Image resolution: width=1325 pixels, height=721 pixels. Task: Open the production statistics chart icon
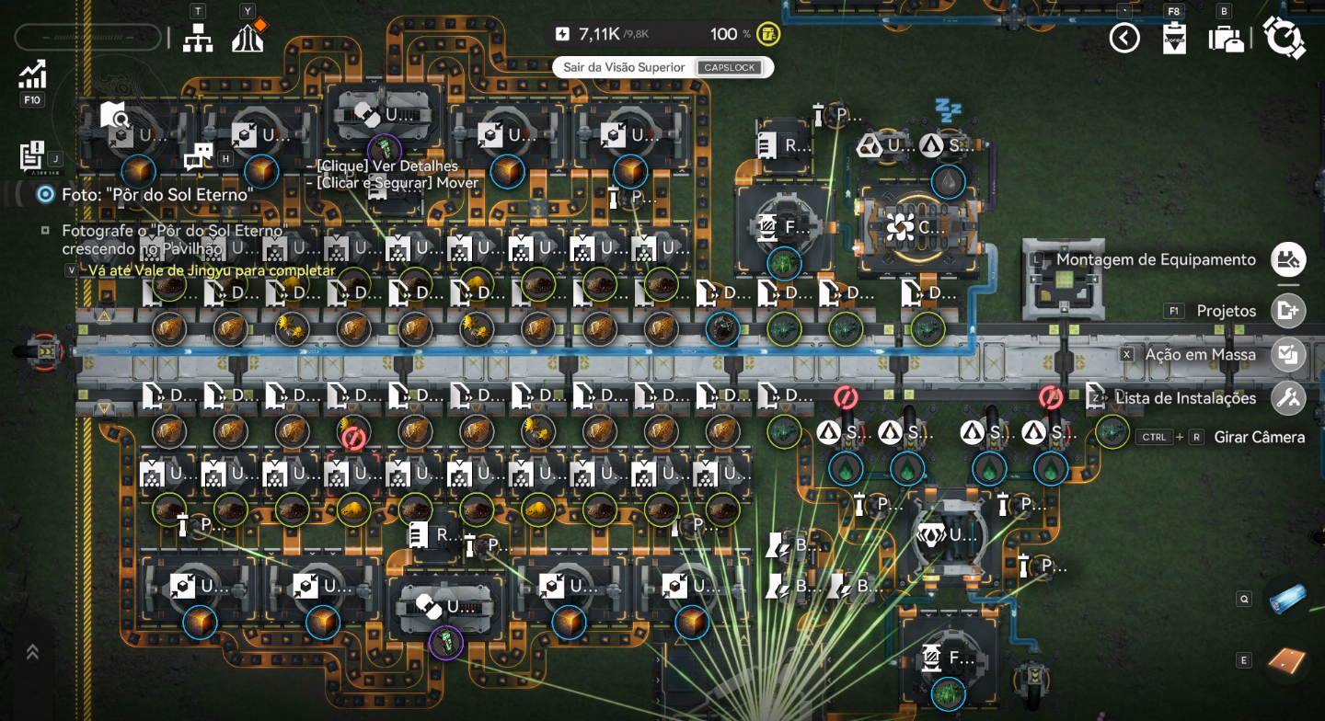32,74
